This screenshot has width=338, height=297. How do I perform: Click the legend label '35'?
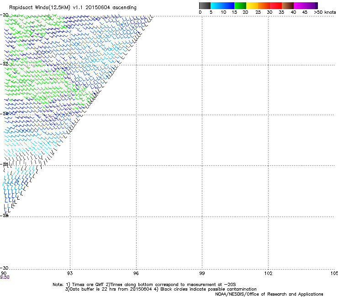pos(281,12)
